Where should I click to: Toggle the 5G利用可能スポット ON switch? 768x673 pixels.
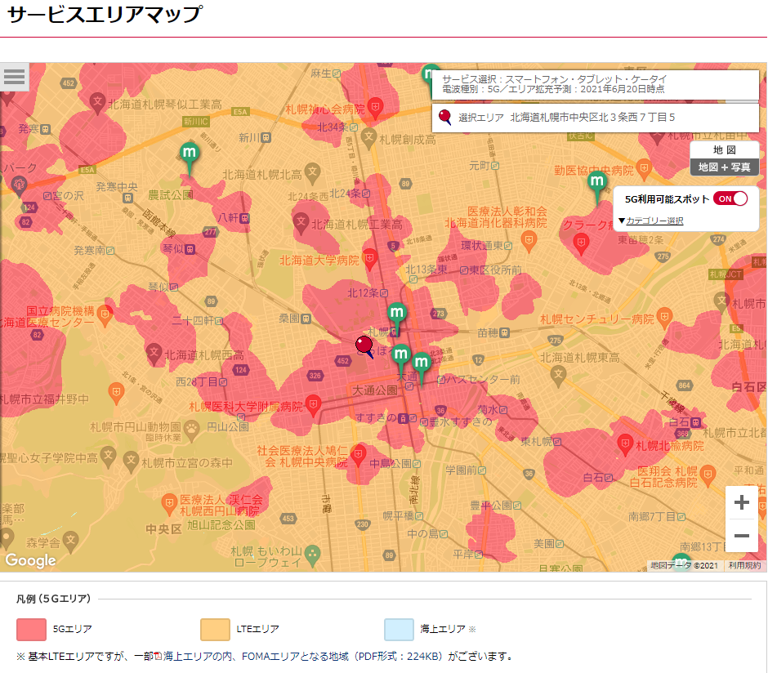[x=730, y=198]
